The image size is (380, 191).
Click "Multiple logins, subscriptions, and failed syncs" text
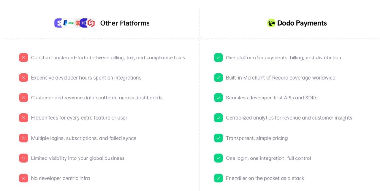pyautogui.click(x=84, y=138)
